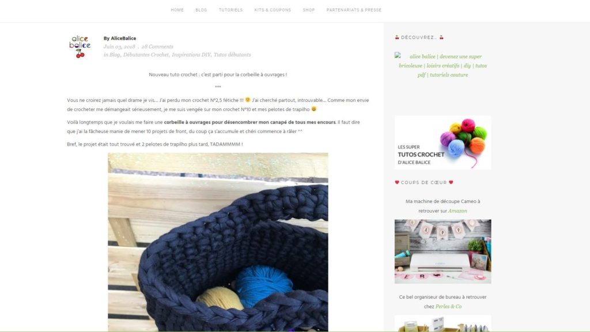Viewport: 590px width, 332px height.
Task: Open the Blog category link under the author
Action: click(115, 55)
